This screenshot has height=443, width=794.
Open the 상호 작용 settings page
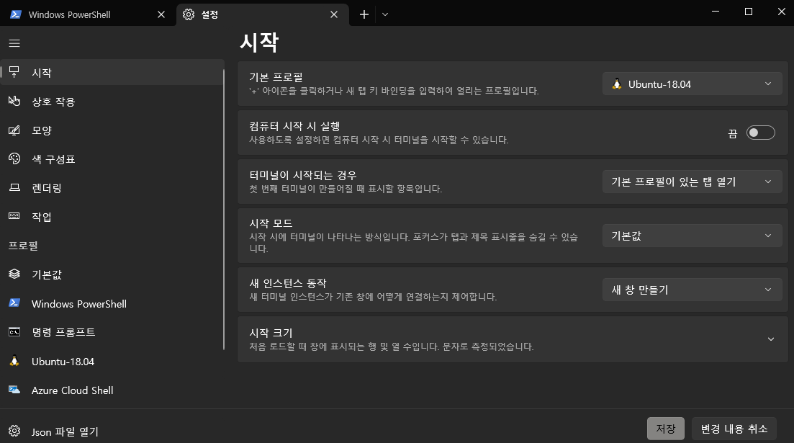coord(112,102)
